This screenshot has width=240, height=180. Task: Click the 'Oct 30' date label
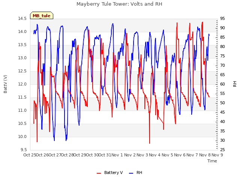[93, 155]
